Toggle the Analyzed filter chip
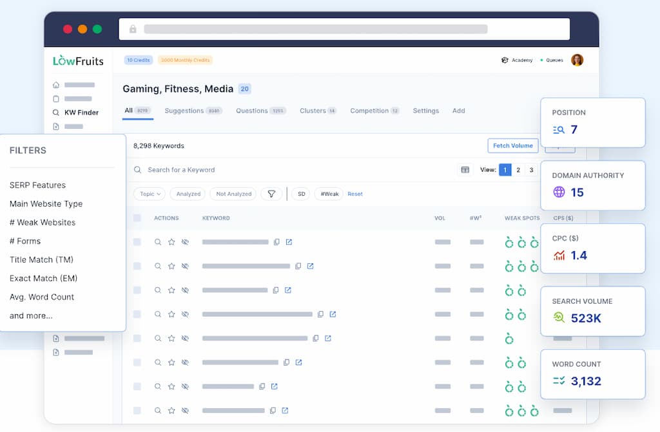Image resolution: width=660 pixels, height=432 pixels. 188,194
